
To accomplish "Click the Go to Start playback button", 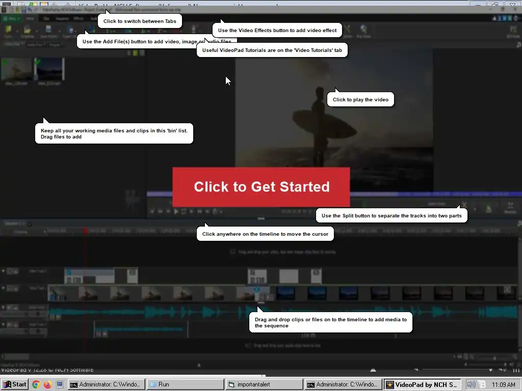I will click(152, 211).
